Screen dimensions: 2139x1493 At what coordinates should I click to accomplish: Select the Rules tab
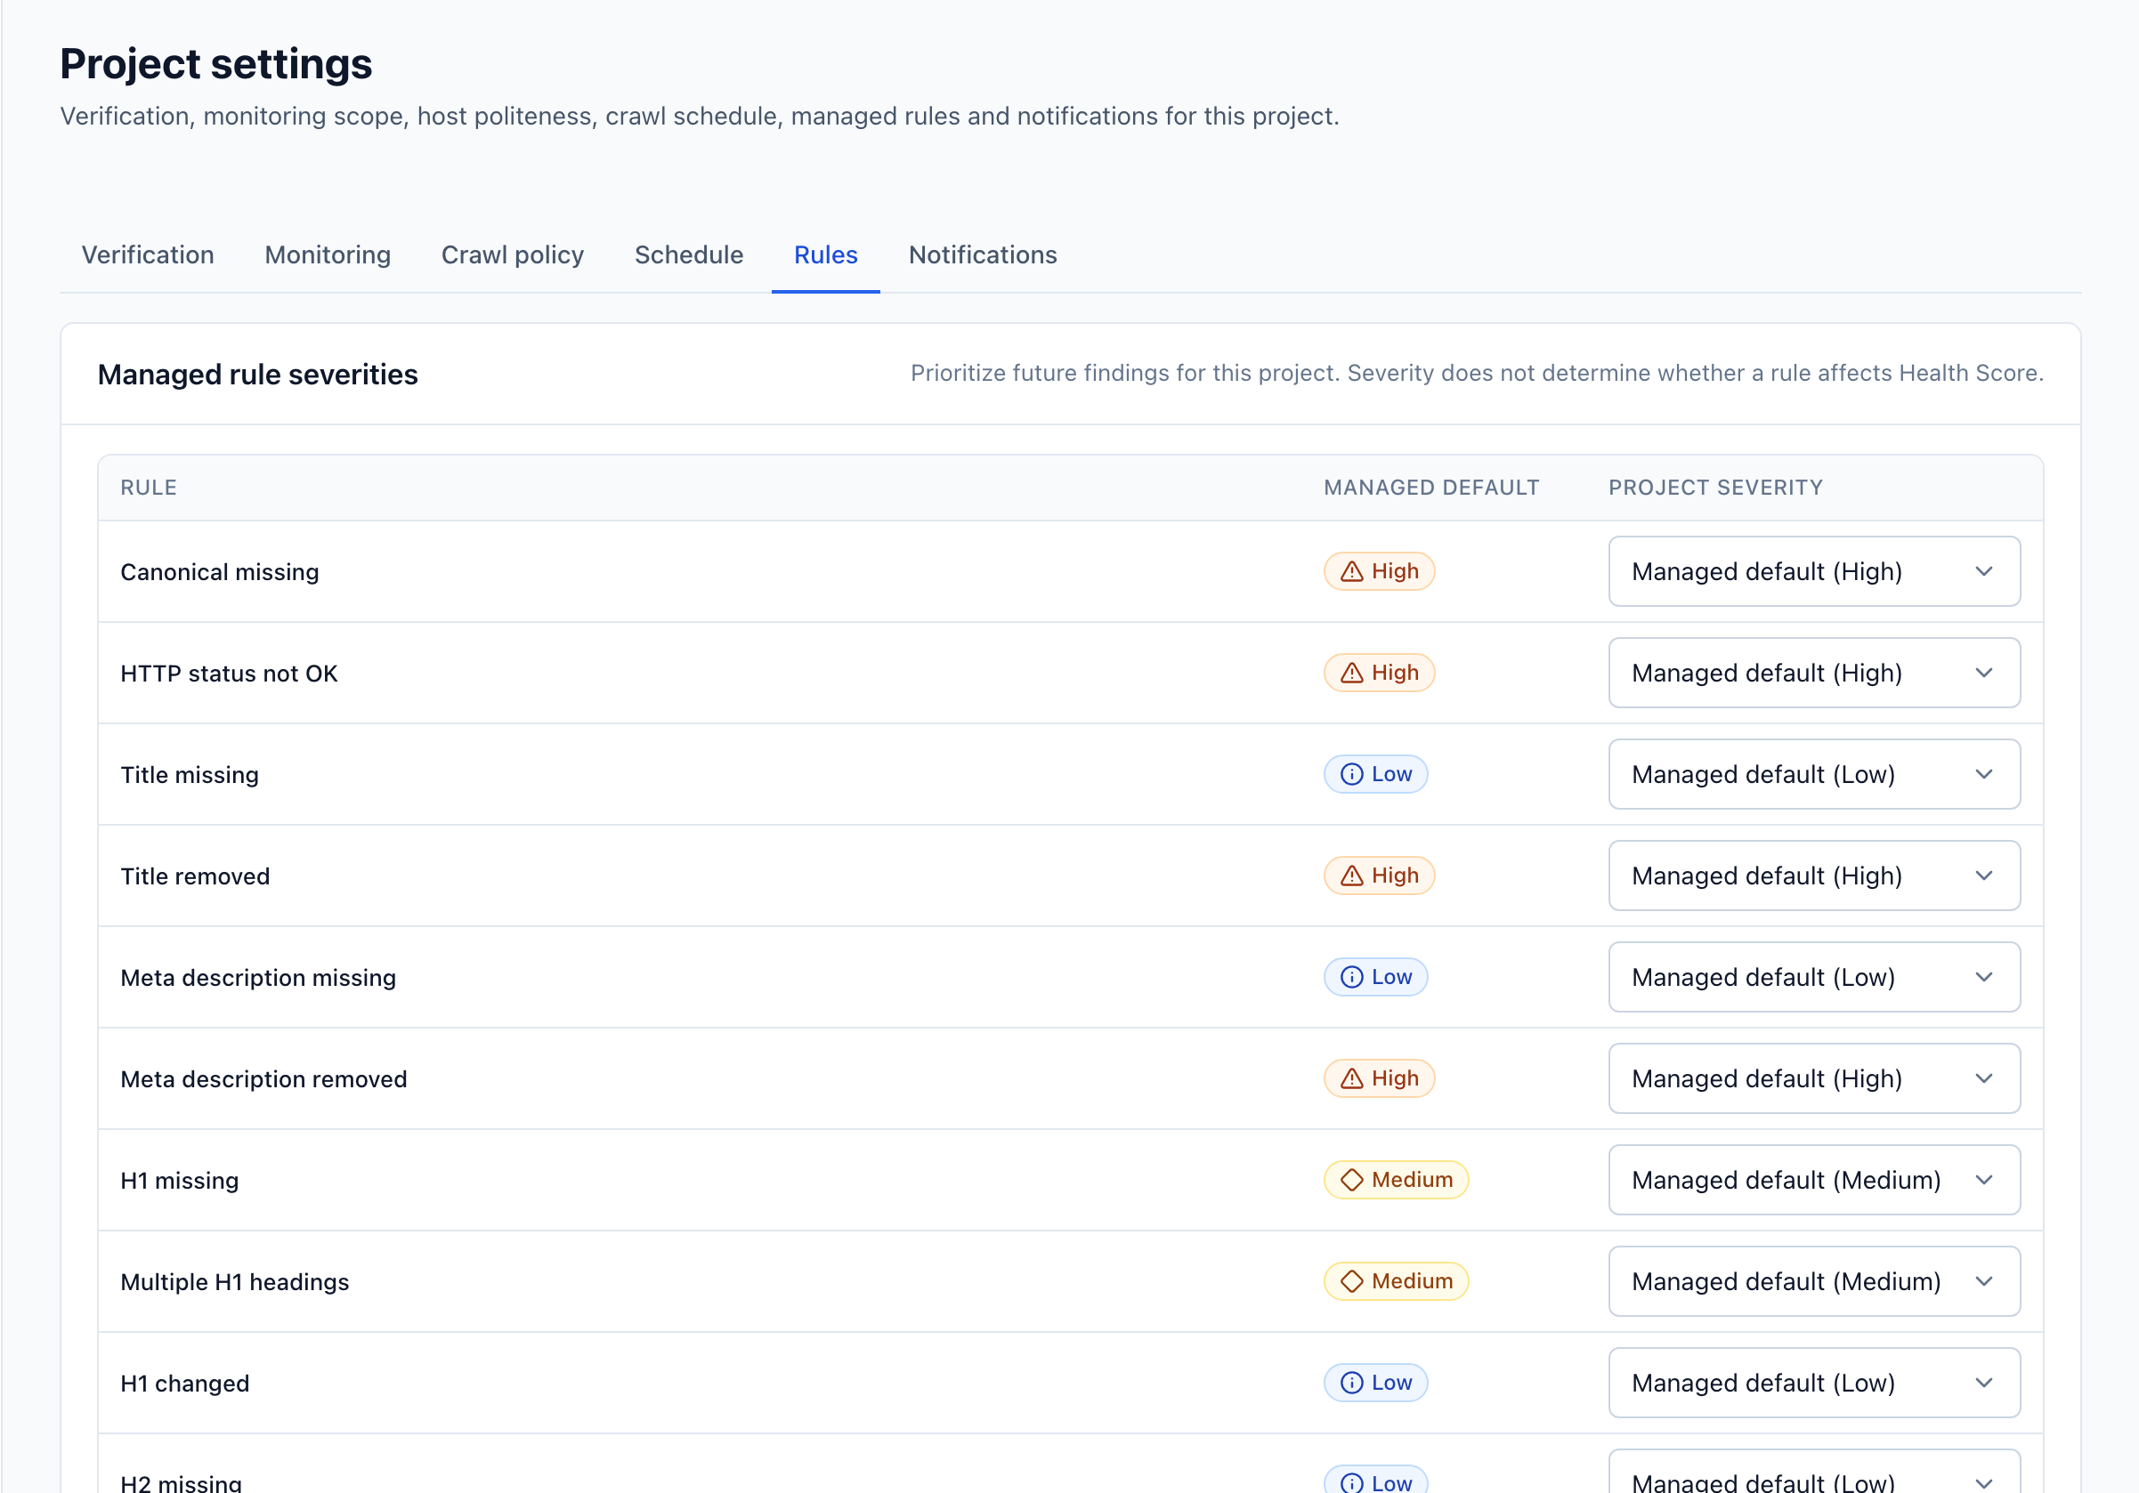825,254
